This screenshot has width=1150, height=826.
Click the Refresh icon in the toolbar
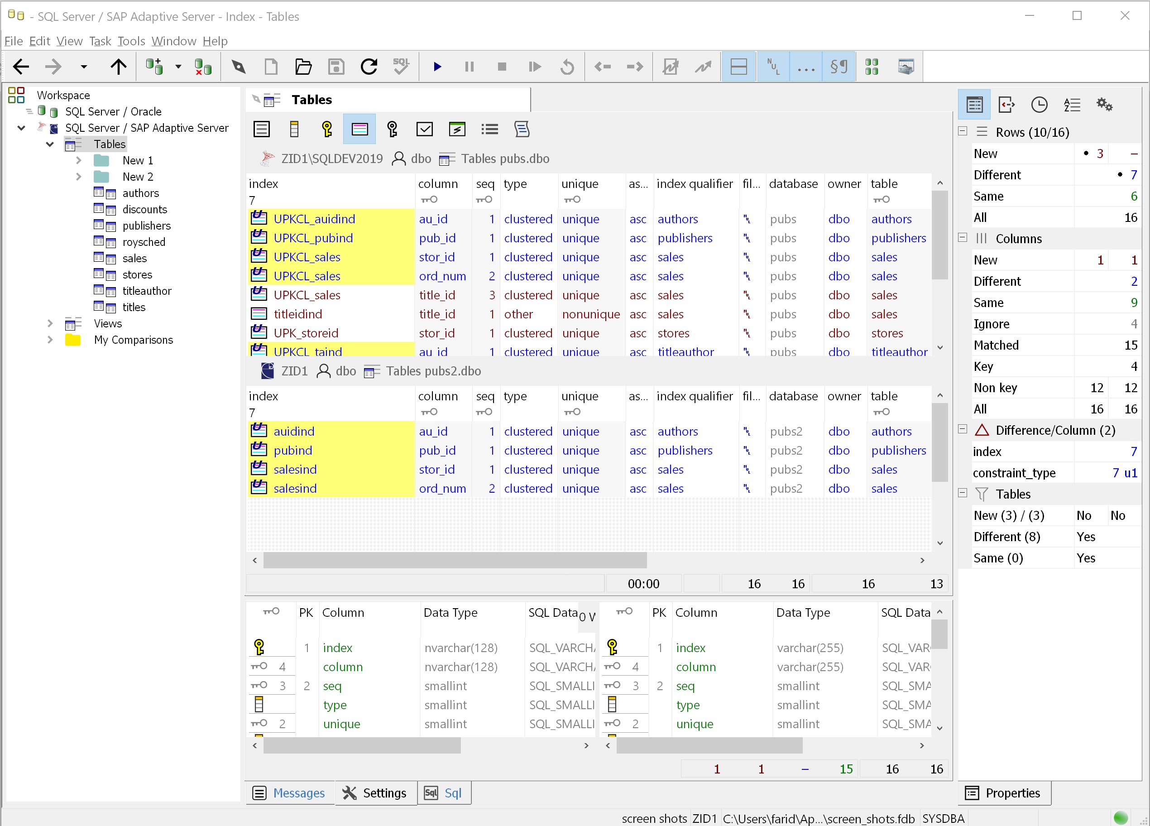[x=369, y=67]
